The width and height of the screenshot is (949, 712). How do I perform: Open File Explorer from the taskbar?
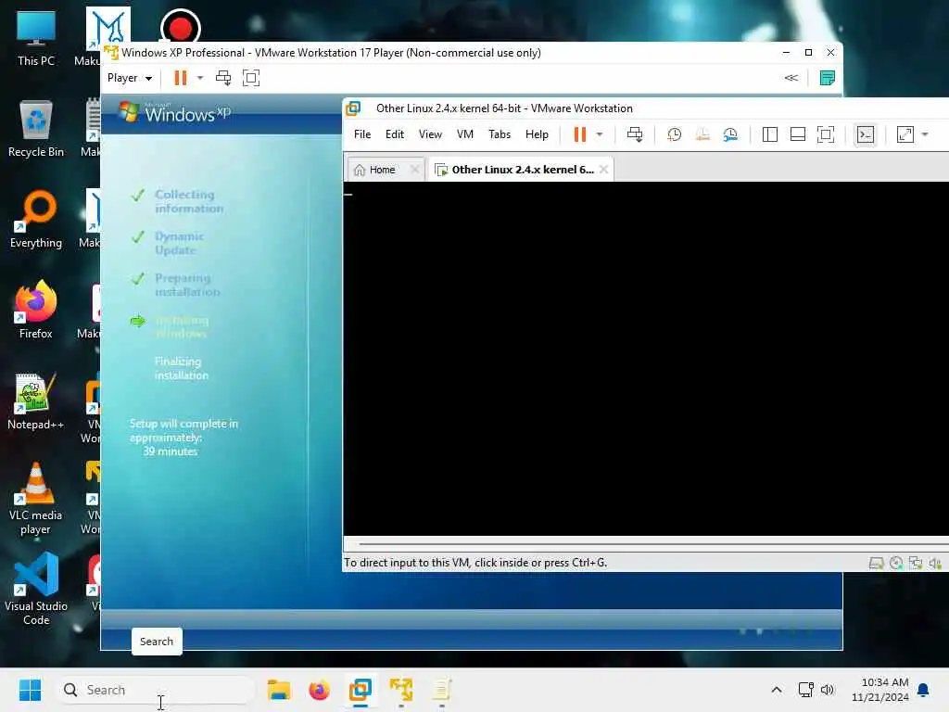[x=279, y=690]
